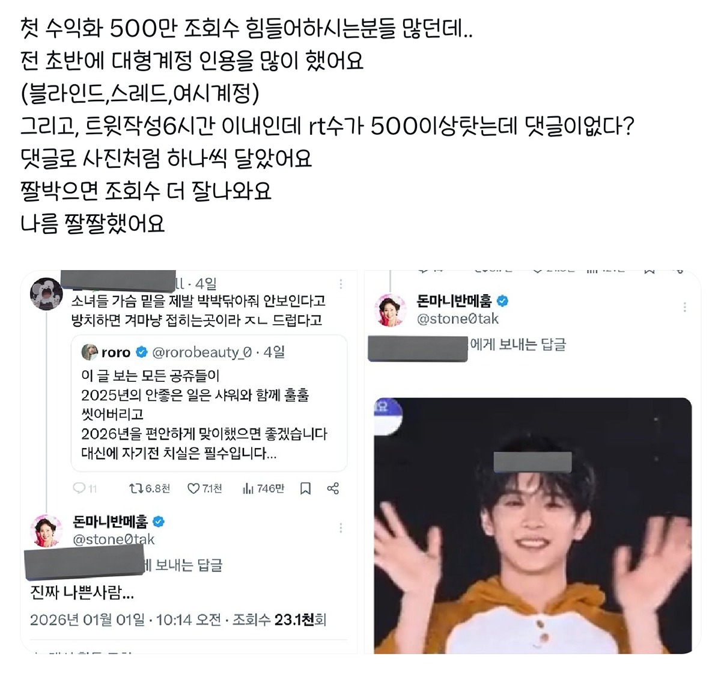
Task: Click 돈마니반메훔 avatar in right tweet
Action: (391, 310)
